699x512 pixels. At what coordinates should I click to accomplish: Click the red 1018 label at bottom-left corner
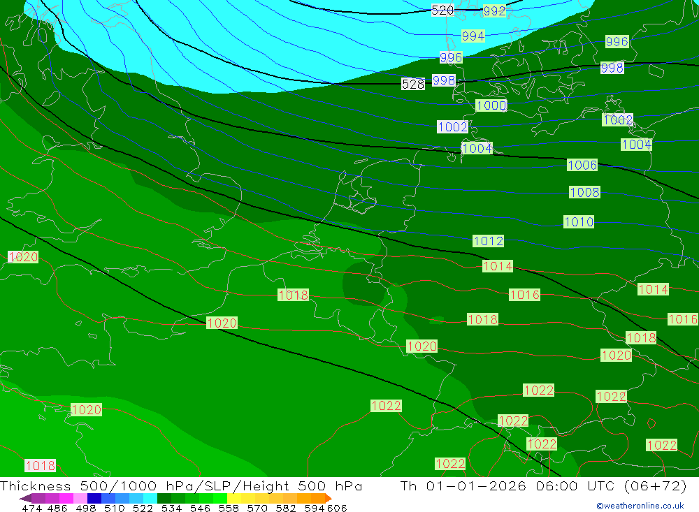click(x=40, y=466)
